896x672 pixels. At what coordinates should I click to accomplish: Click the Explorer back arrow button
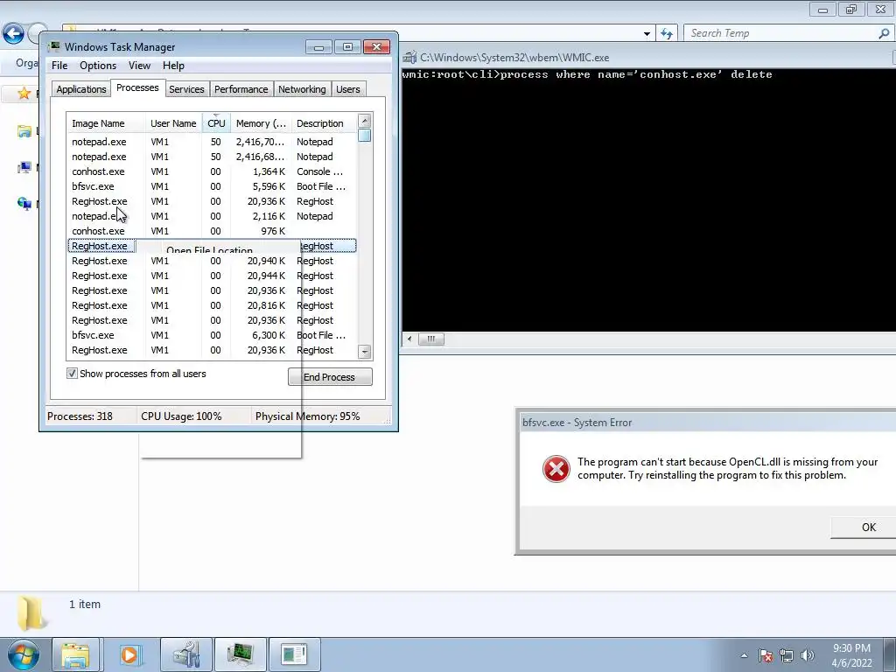13,33
